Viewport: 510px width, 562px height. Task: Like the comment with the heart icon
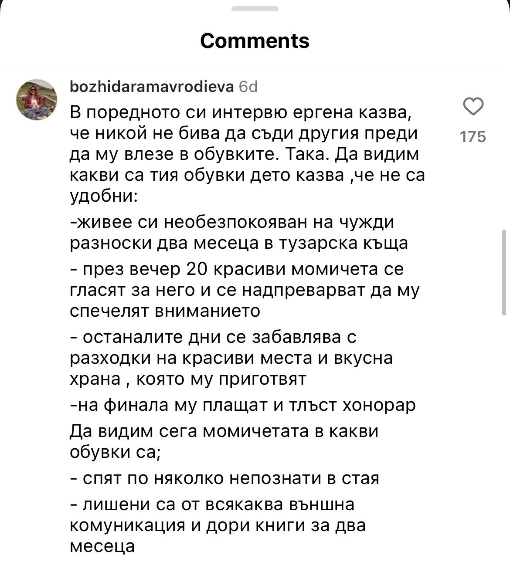click(x=473, y=107)
